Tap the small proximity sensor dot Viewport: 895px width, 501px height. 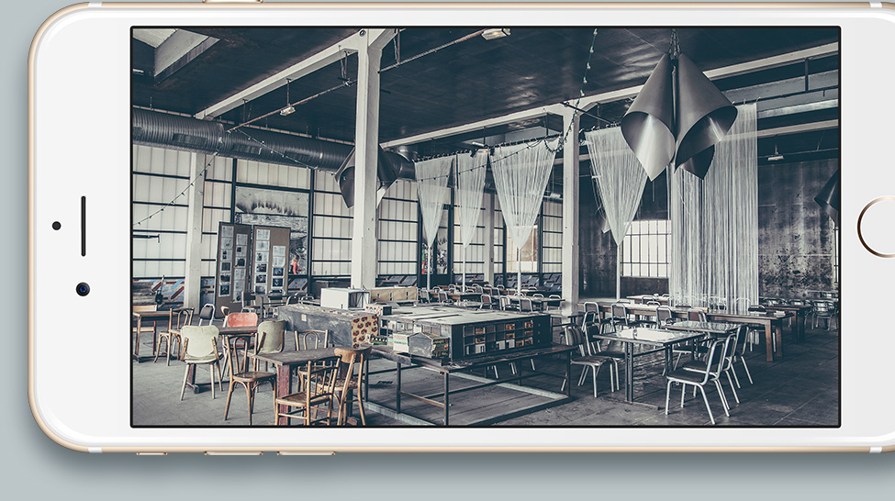(x=57, y=226)
